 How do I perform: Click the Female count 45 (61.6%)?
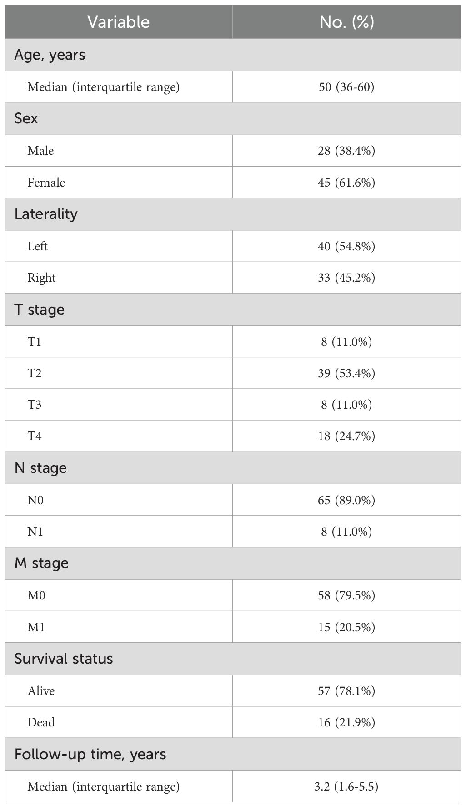346,183
